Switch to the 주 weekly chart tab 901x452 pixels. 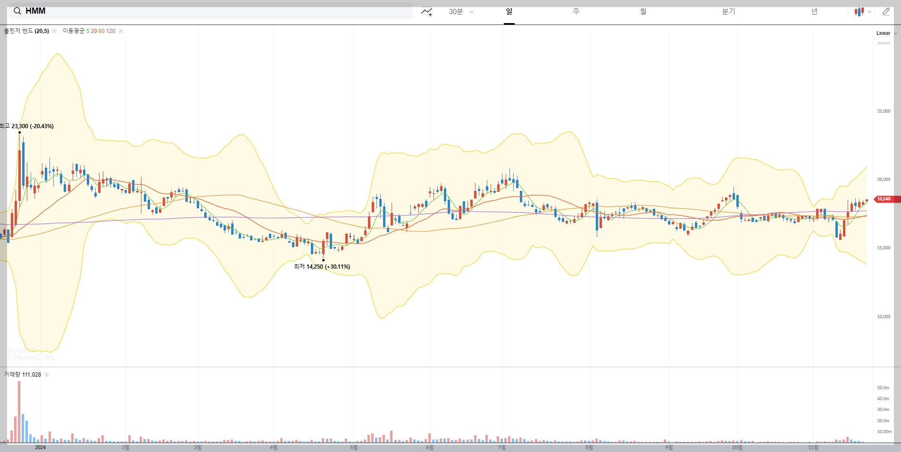[x=576, y=11]
